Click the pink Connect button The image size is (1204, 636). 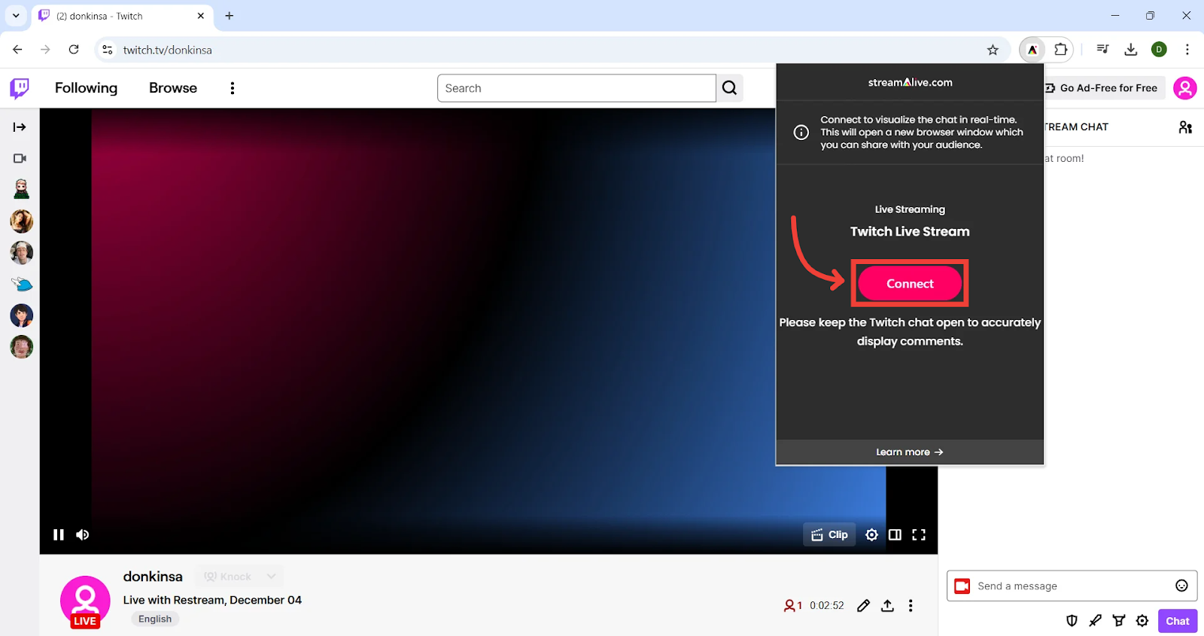click(910, 284)
